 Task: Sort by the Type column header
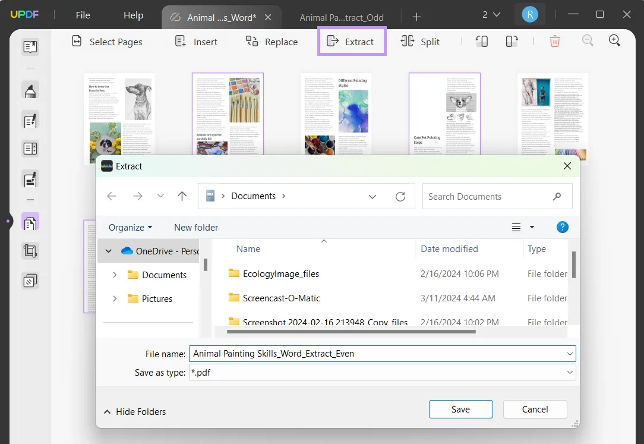536,249
